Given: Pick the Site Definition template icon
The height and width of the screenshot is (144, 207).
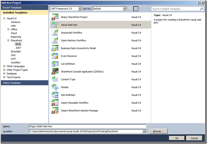Looking at the screenshot, I should click(55, 95).
